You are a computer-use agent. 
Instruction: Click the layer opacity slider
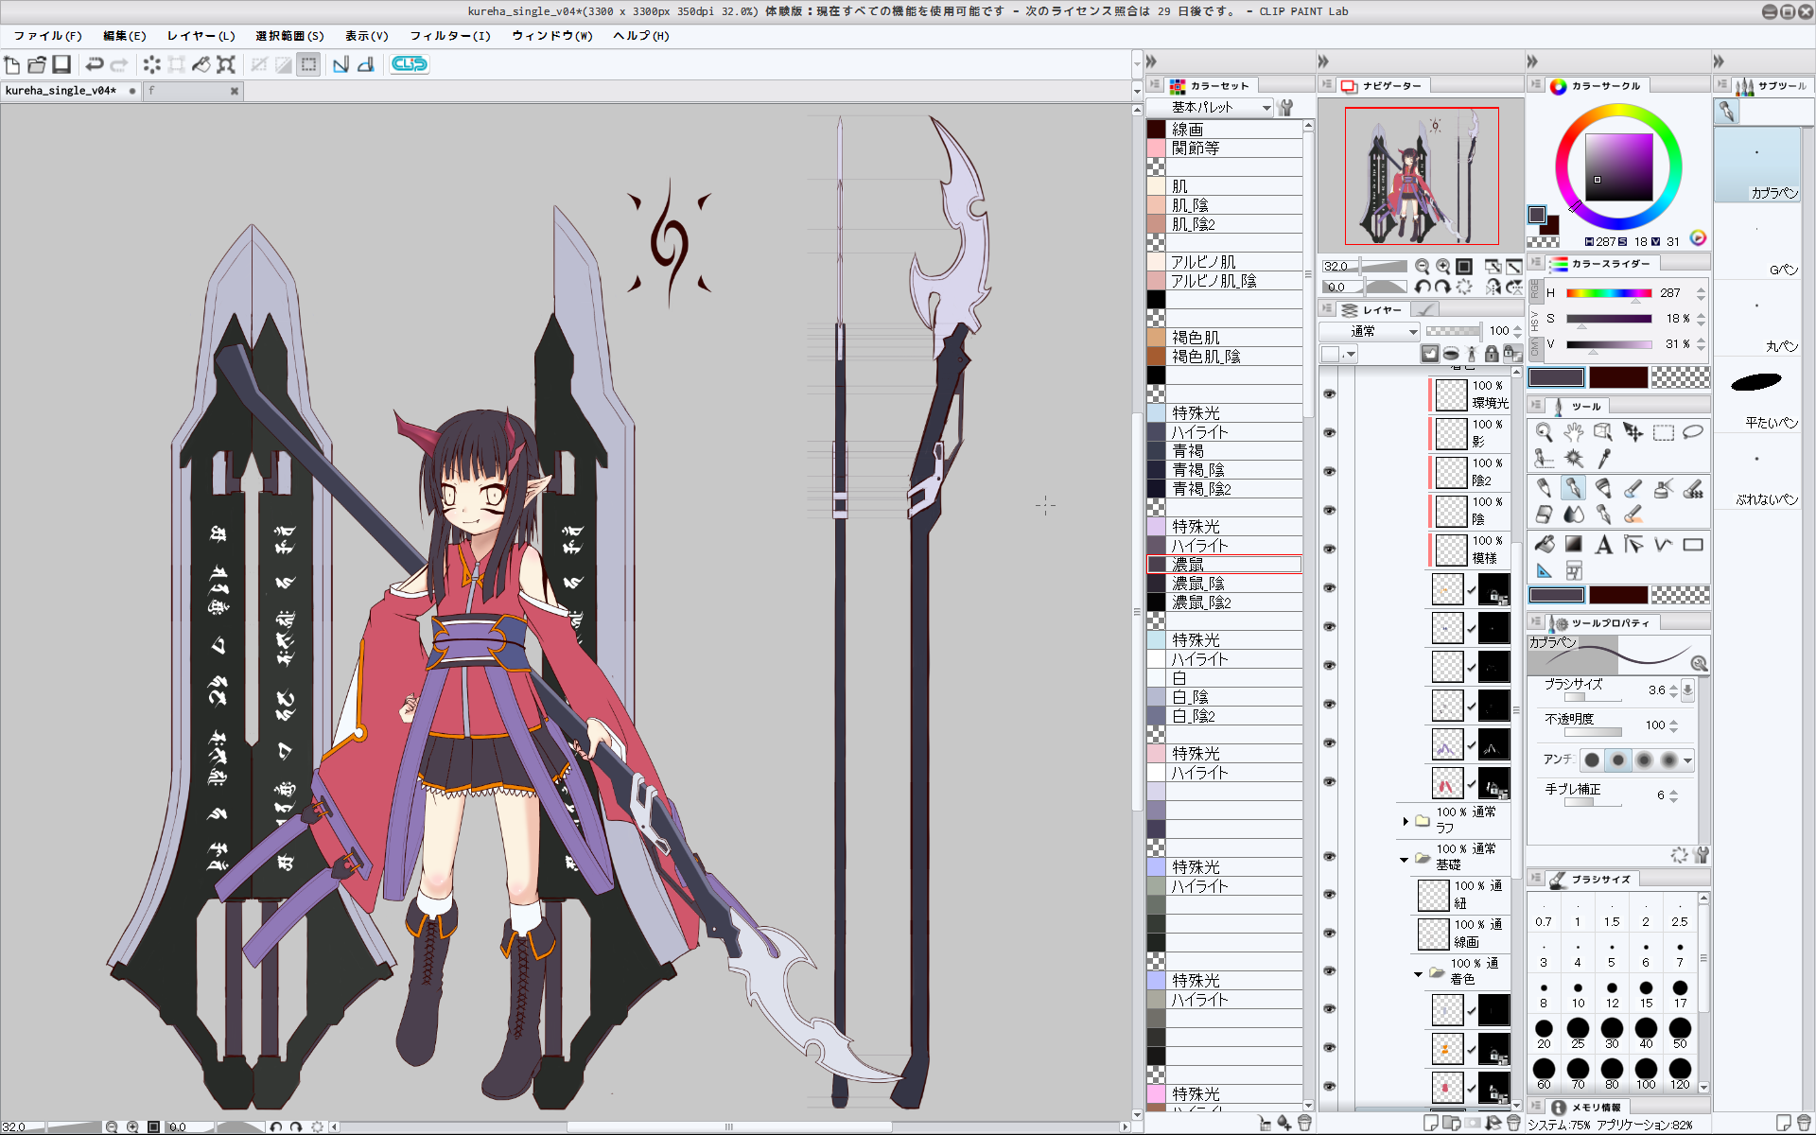pos(1454,331)
